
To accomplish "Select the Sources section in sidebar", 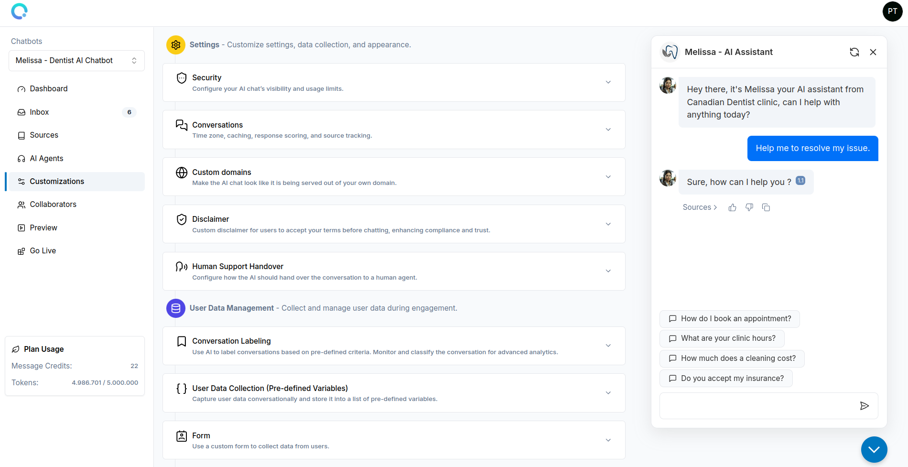I will click(x=44, y=135).
